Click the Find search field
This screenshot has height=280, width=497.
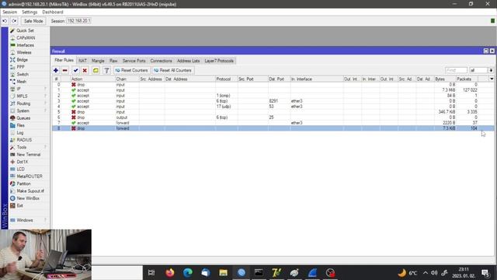[x=456, y=70]
